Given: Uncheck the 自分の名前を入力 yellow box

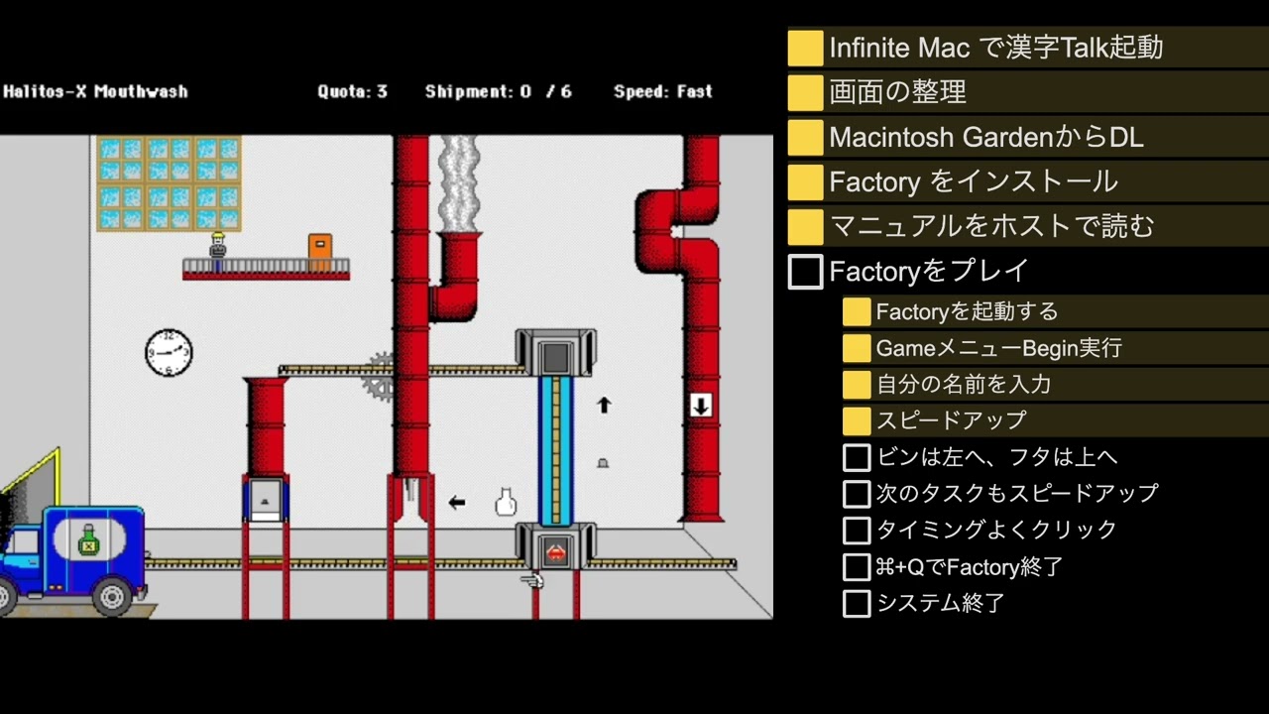Looking at the screenshot, I should coord(857,384).
